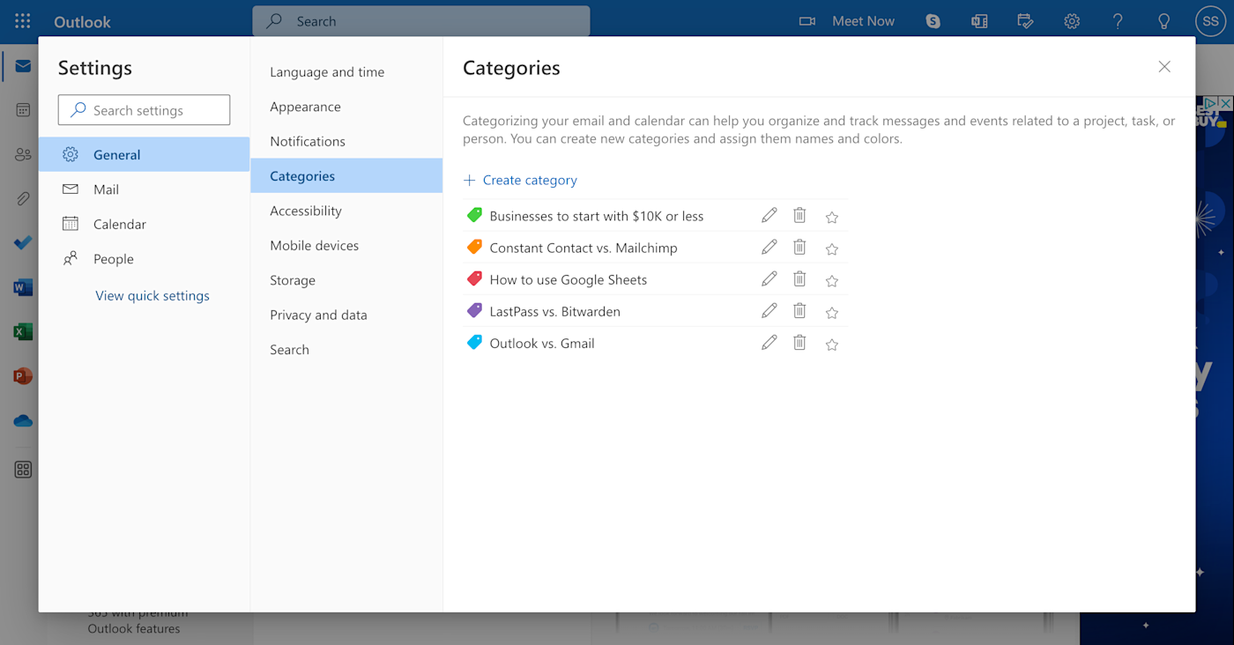The width and height of the screenshot is (1234, 645).
Task: Edit the LastPass vs. Bitwarden category
Action: (769, 311)
